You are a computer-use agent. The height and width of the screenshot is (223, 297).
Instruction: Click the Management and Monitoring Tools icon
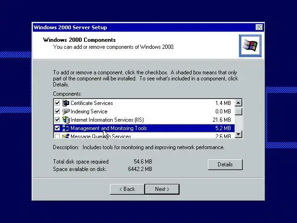[x=66, y=128]
